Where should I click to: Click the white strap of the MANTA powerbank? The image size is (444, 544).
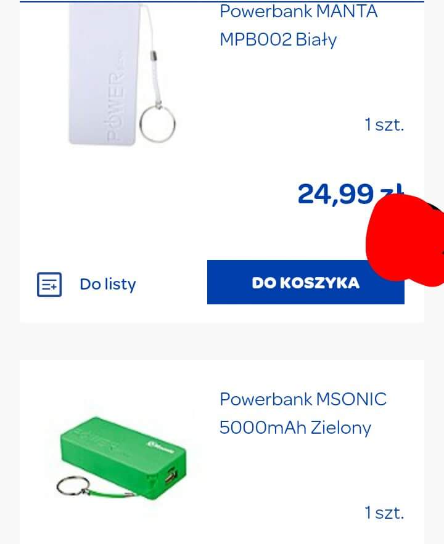[152, 55]
